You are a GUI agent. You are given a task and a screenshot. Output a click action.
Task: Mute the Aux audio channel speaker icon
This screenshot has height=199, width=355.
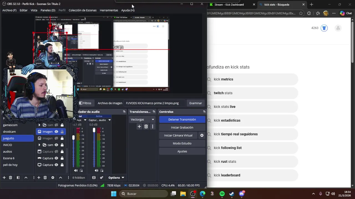coord(76,171)
